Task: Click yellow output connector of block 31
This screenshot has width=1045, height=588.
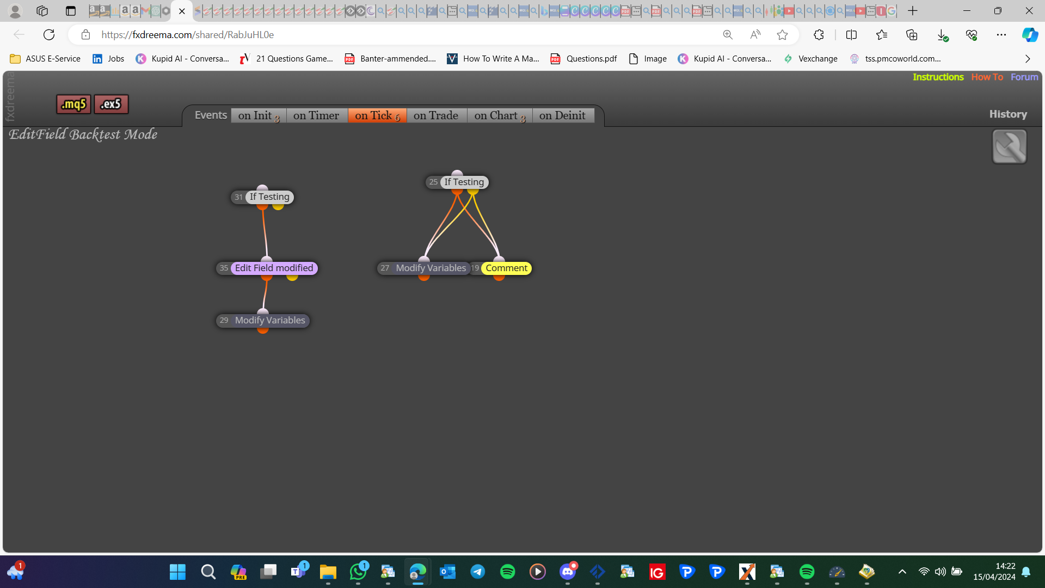Action: (x=278, y=206)
